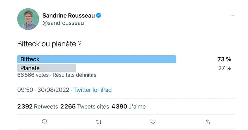
Task: View the 2 392 Retweets list
Action: [38, 106]
